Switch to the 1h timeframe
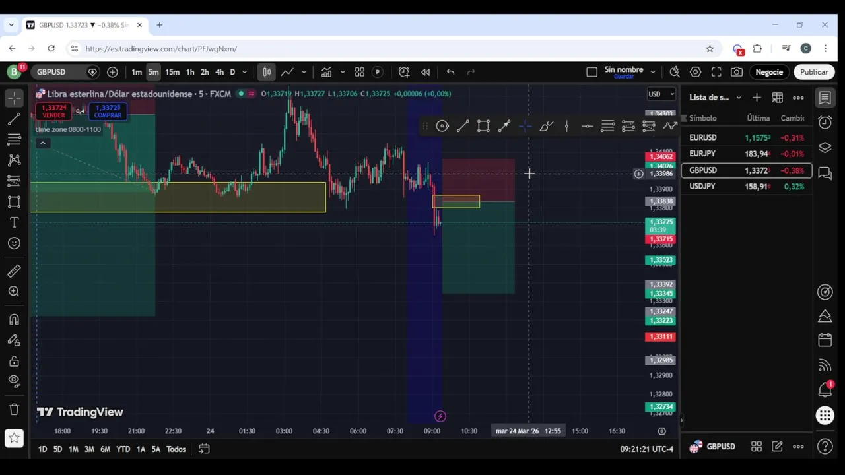This screenshot has width=845, height=475. pos(190,72)
